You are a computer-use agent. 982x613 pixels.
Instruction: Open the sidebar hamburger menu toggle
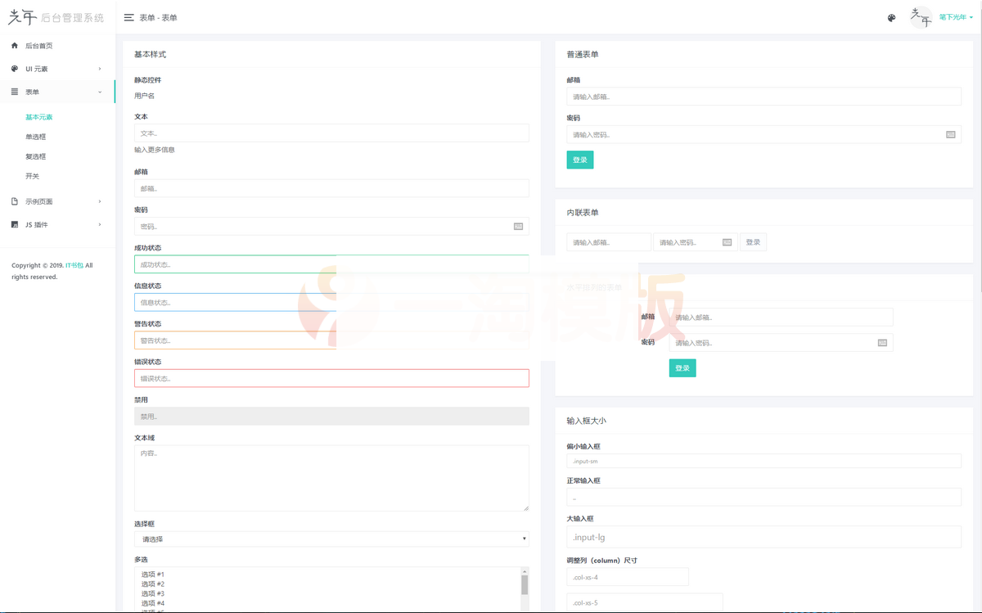pyautogui.click(x=128, y=16)
